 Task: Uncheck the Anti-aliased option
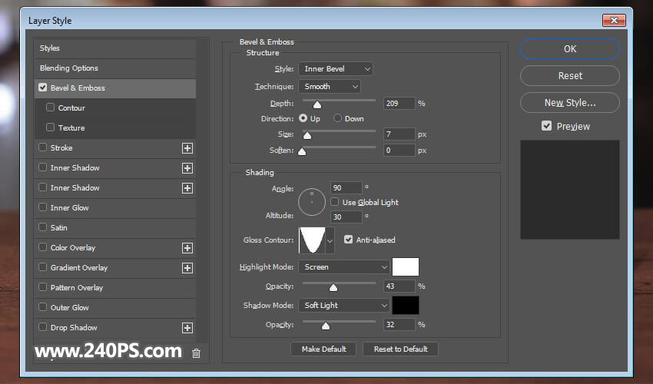348,240
